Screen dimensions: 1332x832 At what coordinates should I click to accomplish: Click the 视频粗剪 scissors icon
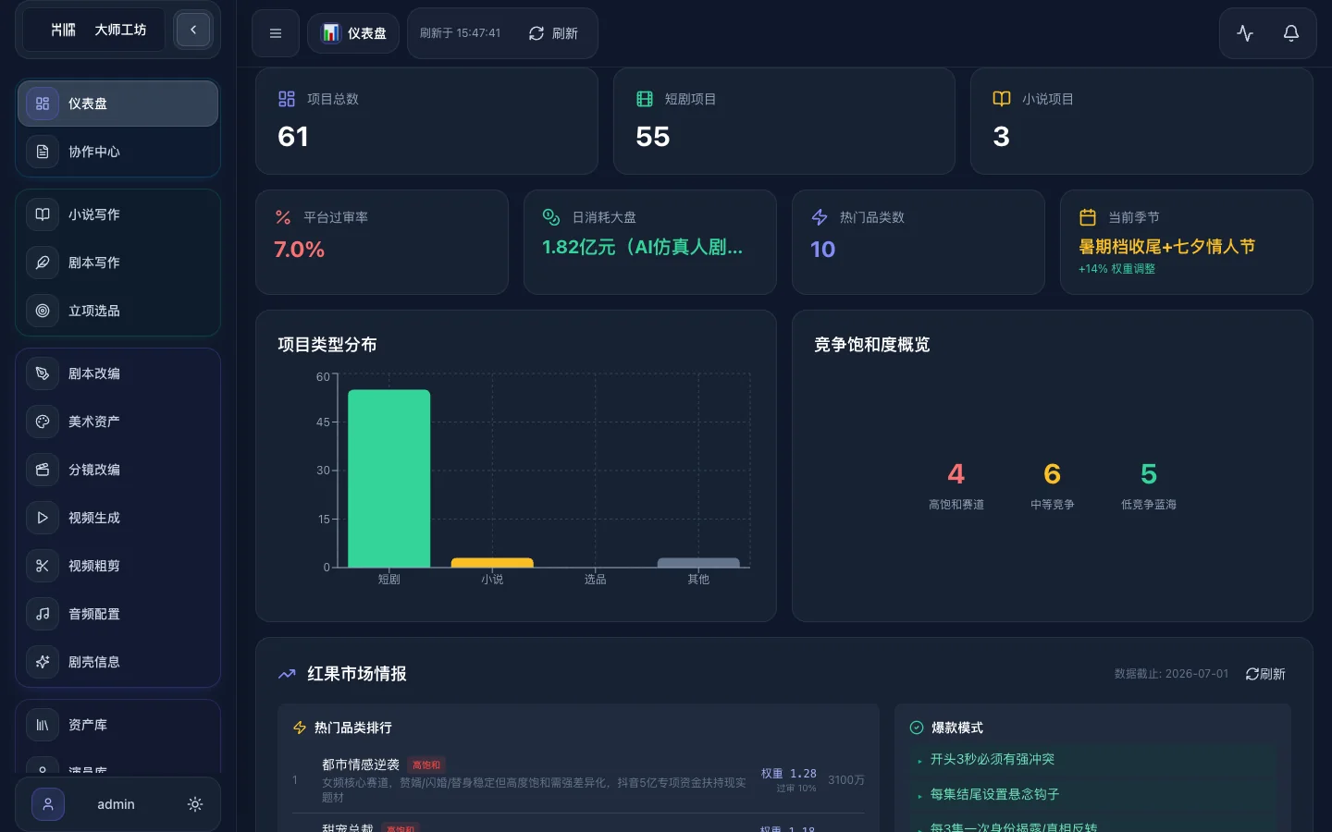(43, 566)
